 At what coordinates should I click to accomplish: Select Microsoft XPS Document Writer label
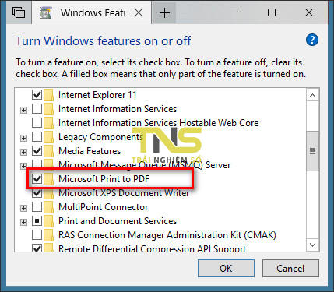(x=124, y=193)
